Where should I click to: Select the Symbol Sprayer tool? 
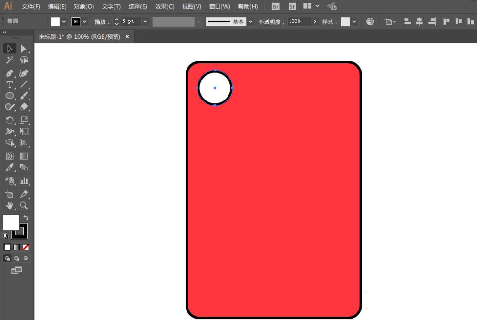tap(10, 180)
